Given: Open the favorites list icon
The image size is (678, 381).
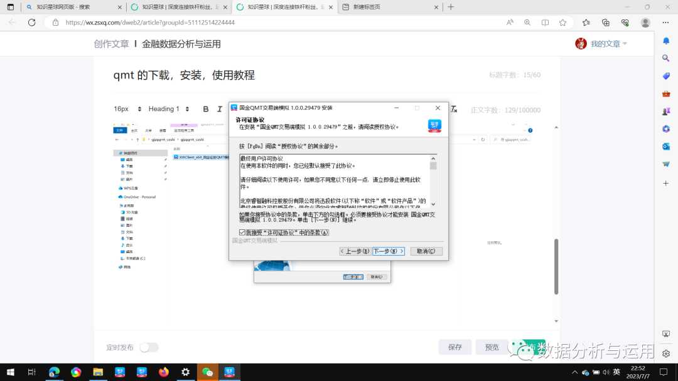Looking at the screenshot, I should [x=586, y=23].
